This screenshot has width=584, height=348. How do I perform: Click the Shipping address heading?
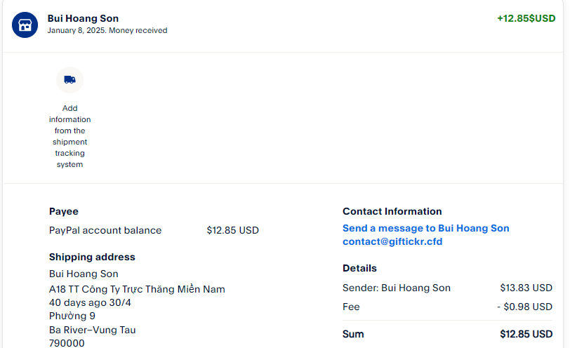click(x=92, y=257)
